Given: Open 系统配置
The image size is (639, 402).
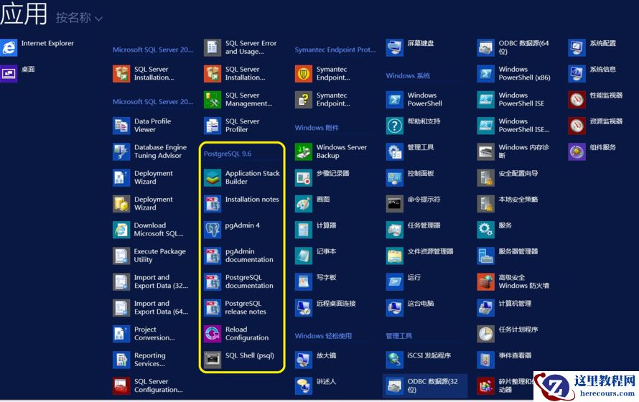Looking at the screenshot, I should [592, 47].
